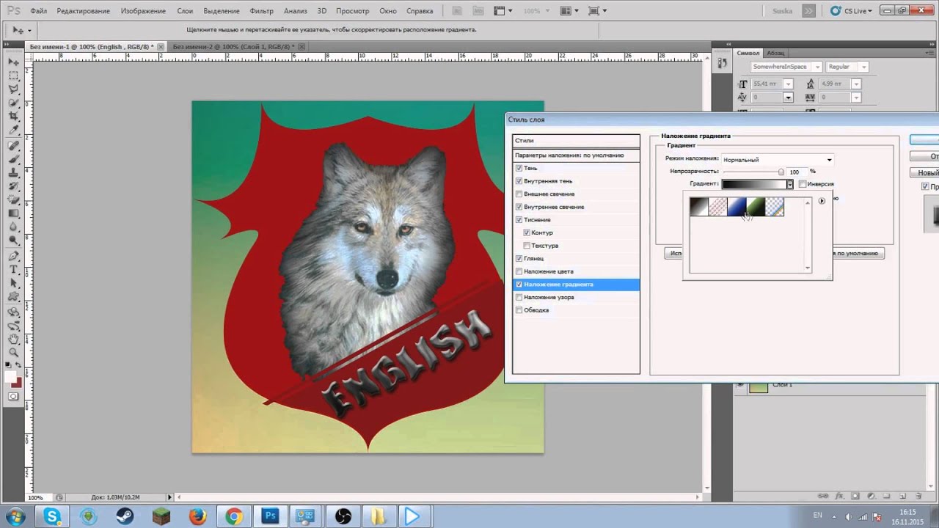Open the gradient picker flyout menu arrow
Image resolution: width=939 pixels, height=528 pixels.
[x=822, y=201]
